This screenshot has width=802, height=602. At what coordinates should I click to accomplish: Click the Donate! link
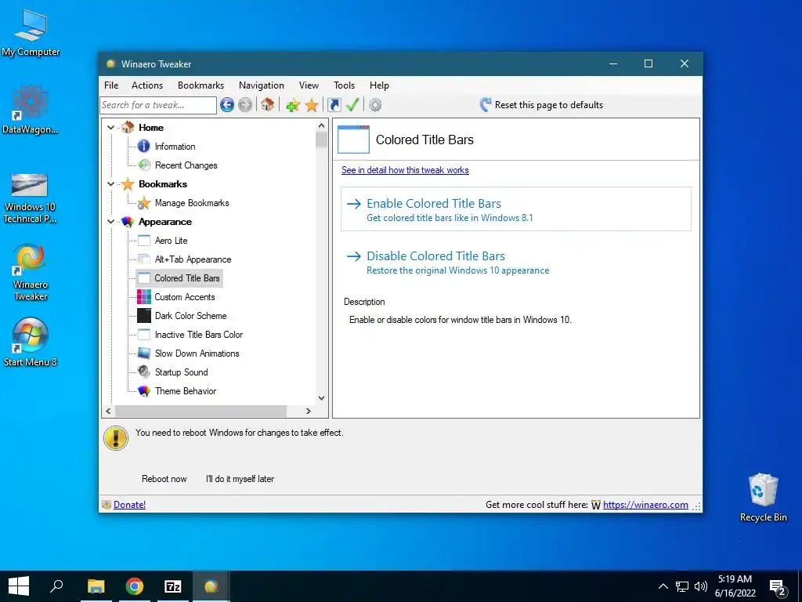tap(129, 505)
